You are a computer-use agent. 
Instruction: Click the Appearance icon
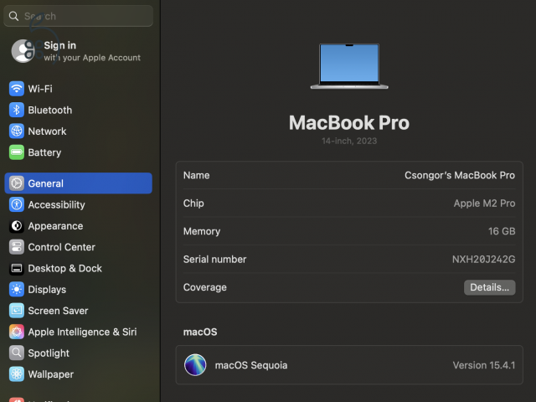click(x=17, y=225)
